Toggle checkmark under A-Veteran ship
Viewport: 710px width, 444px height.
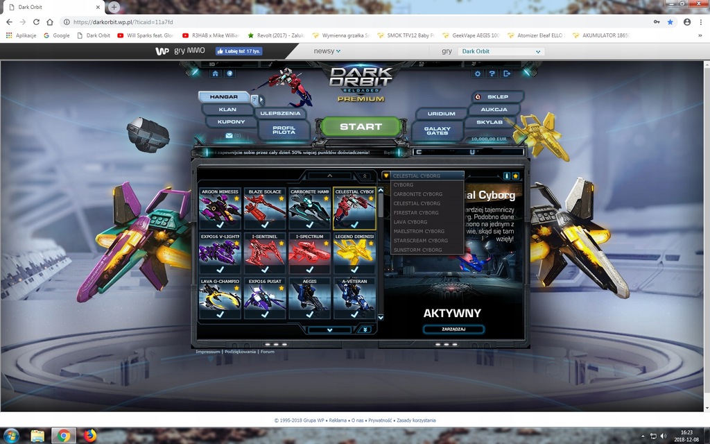(354, 314)
